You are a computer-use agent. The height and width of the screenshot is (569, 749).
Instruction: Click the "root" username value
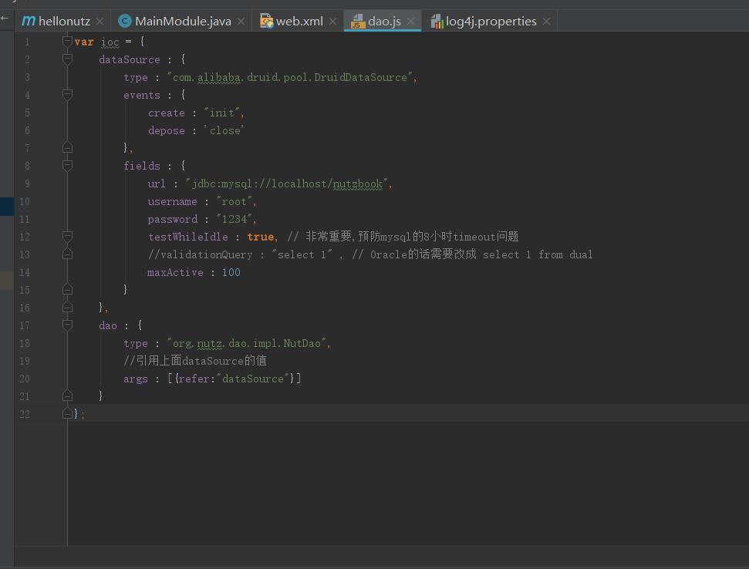coord(234,201)
